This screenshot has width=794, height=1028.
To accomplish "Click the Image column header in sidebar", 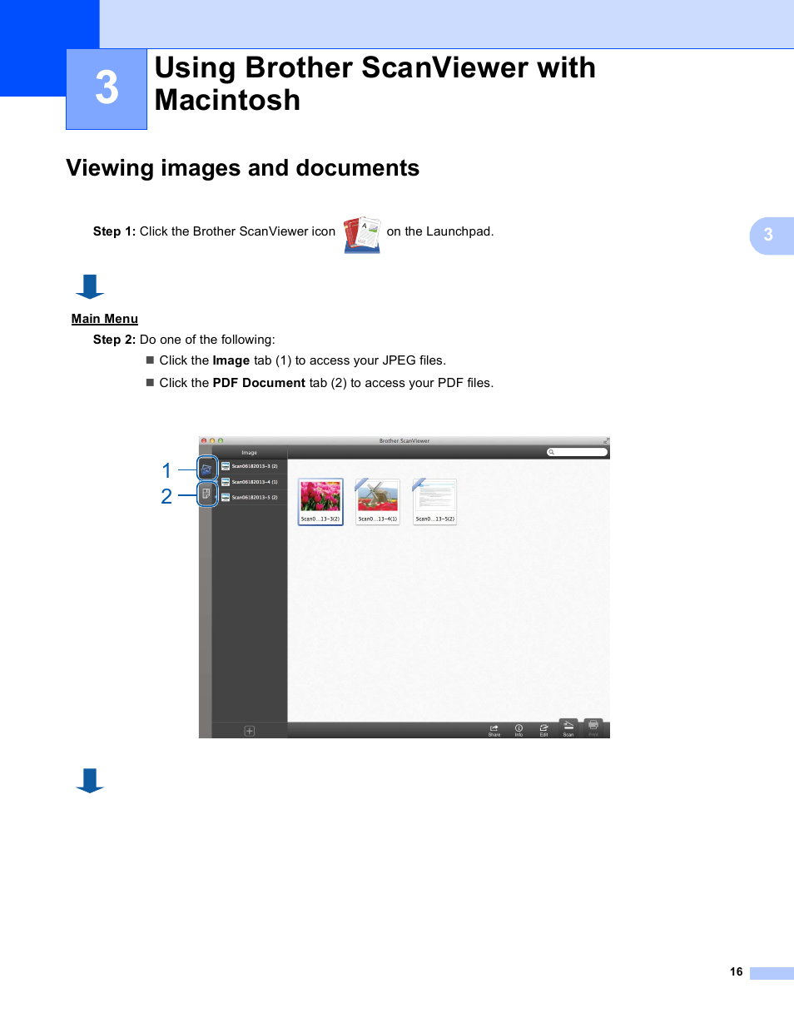I will pyautogui.click(x=250, y=453).
